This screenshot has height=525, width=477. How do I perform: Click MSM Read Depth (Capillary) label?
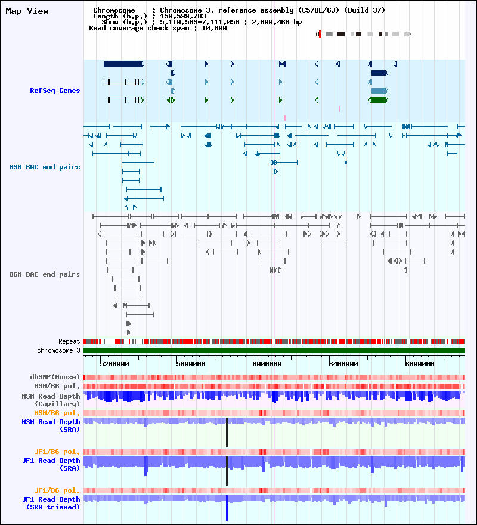pos(51,400)
